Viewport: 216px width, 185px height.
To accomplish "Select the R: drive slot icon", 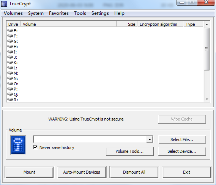I will click(x=10, y=99).
